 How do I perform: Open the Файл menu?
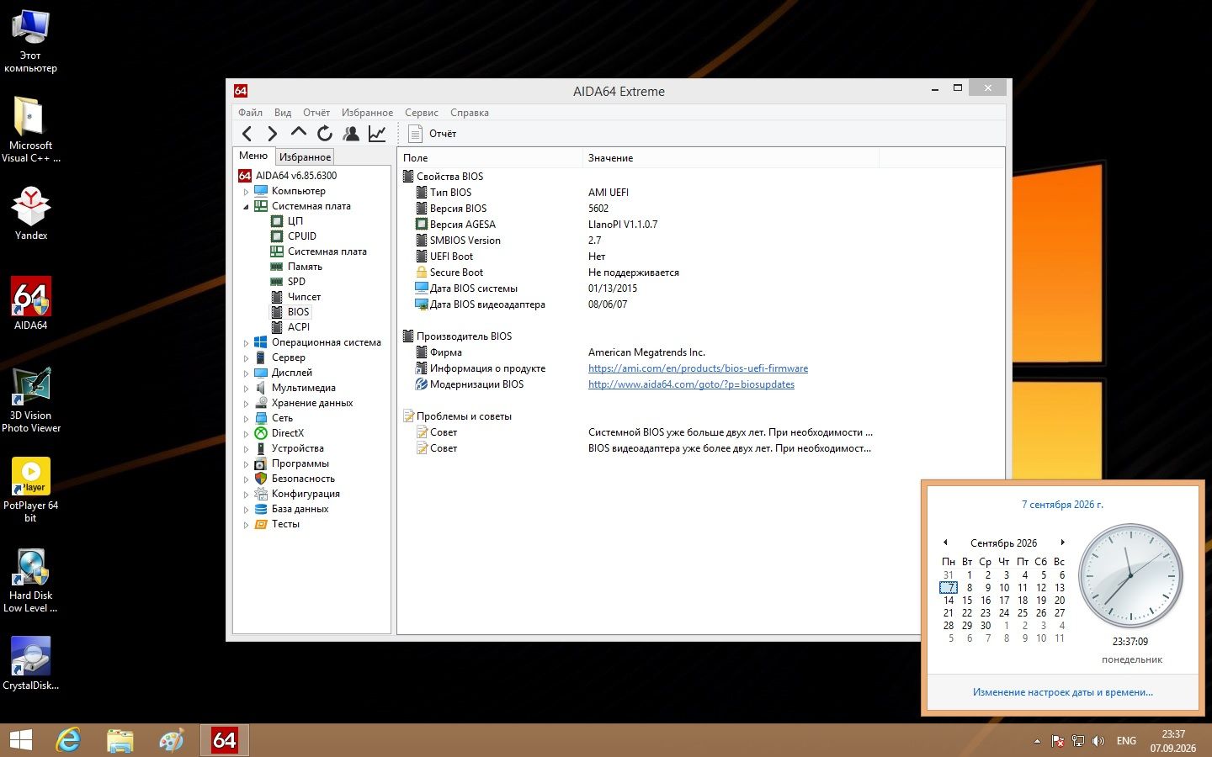pos(250,113)
